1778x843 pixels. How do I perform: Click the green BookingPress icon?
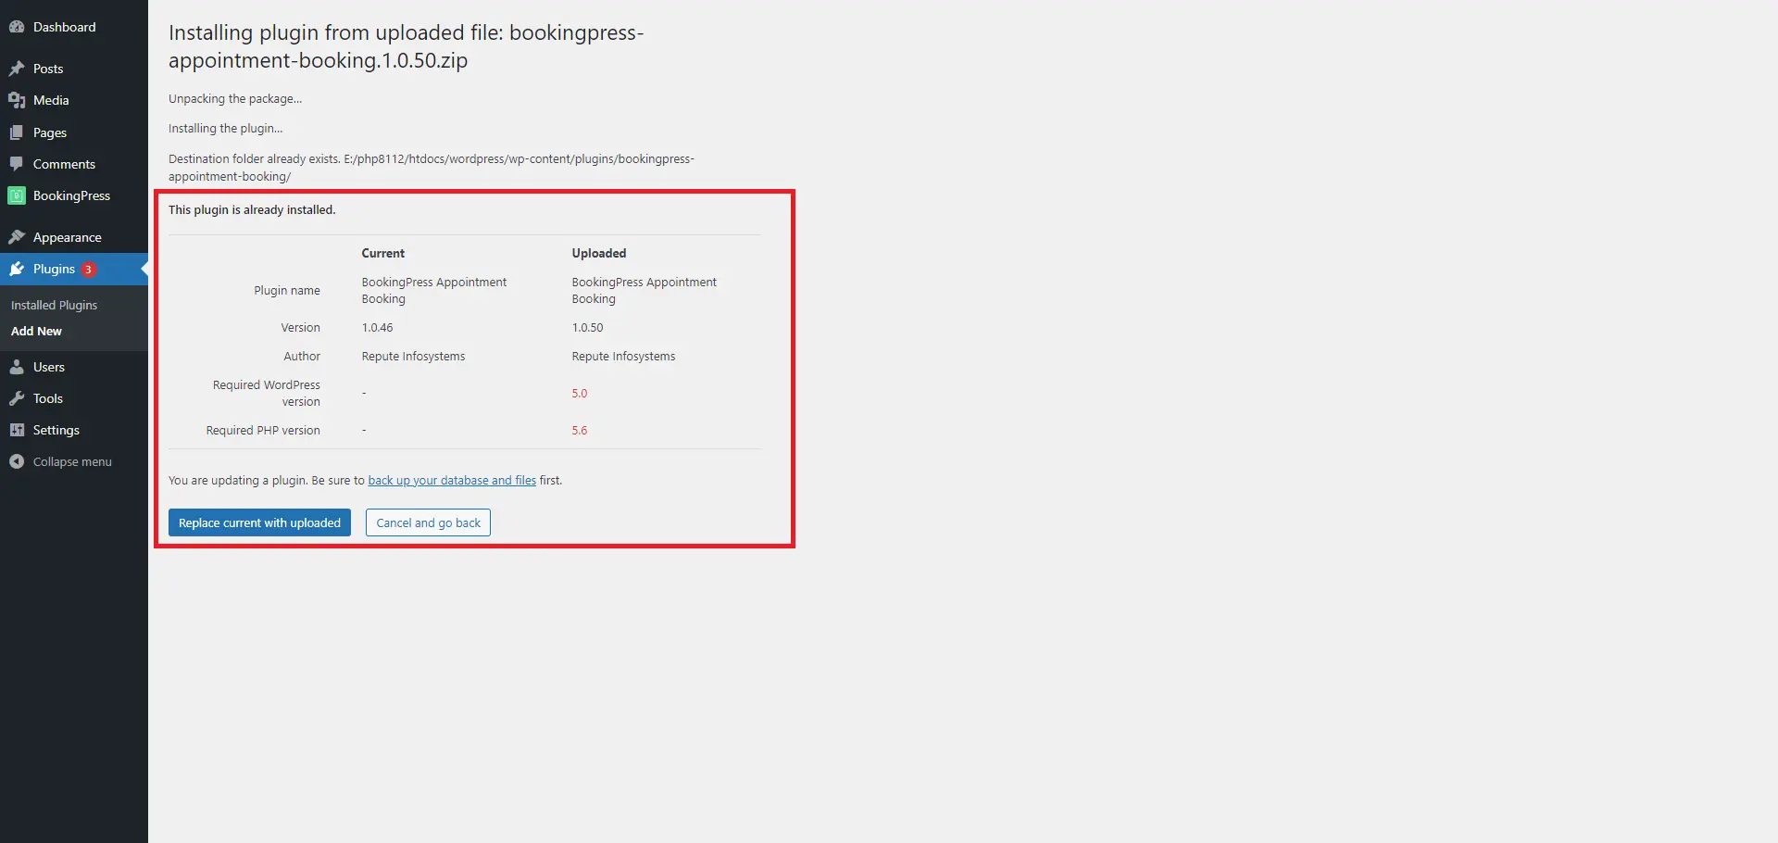[17, 195]
